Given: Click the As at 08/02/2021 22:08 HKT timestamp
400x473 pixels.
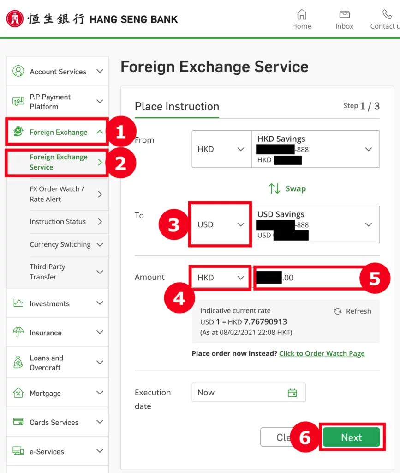Looking at the screenshot, I should pyautogui.click(x=246, y=333).
